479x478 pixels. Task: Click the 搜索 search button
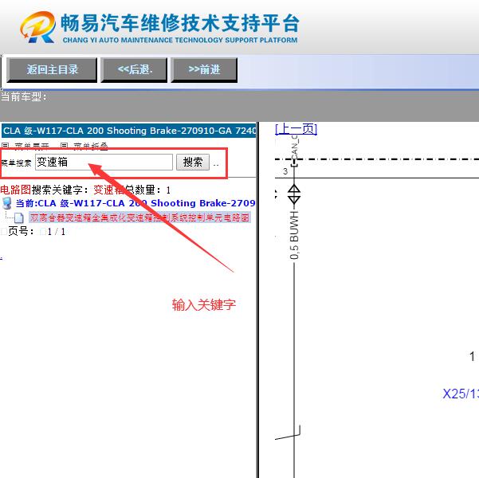(193, 162)
